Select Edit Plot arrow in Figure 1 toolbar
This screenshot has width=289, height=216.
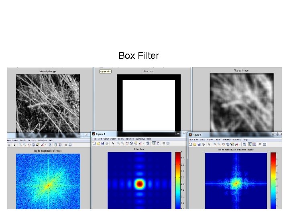click(x=113, y=143)
